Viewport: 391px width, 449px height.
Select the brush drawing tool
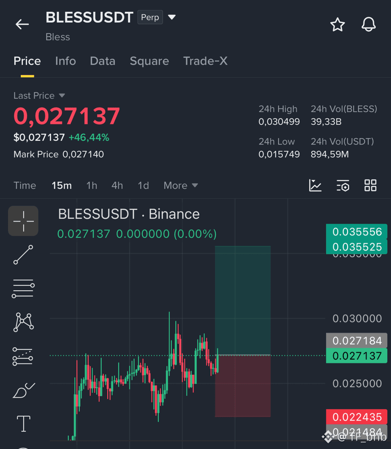tap(24, 390)
